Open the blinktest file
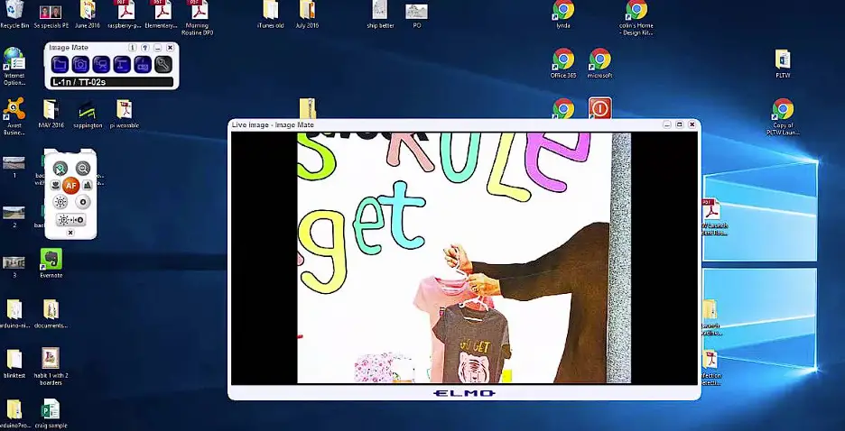Viewport: 845px width, 431px height. (x=14, y=363)
